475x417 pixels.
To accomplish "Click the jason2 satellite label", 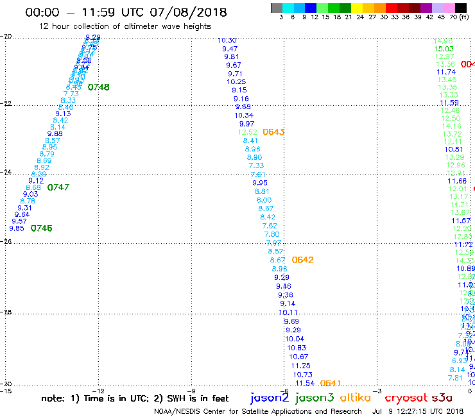I will coord(270,398).
